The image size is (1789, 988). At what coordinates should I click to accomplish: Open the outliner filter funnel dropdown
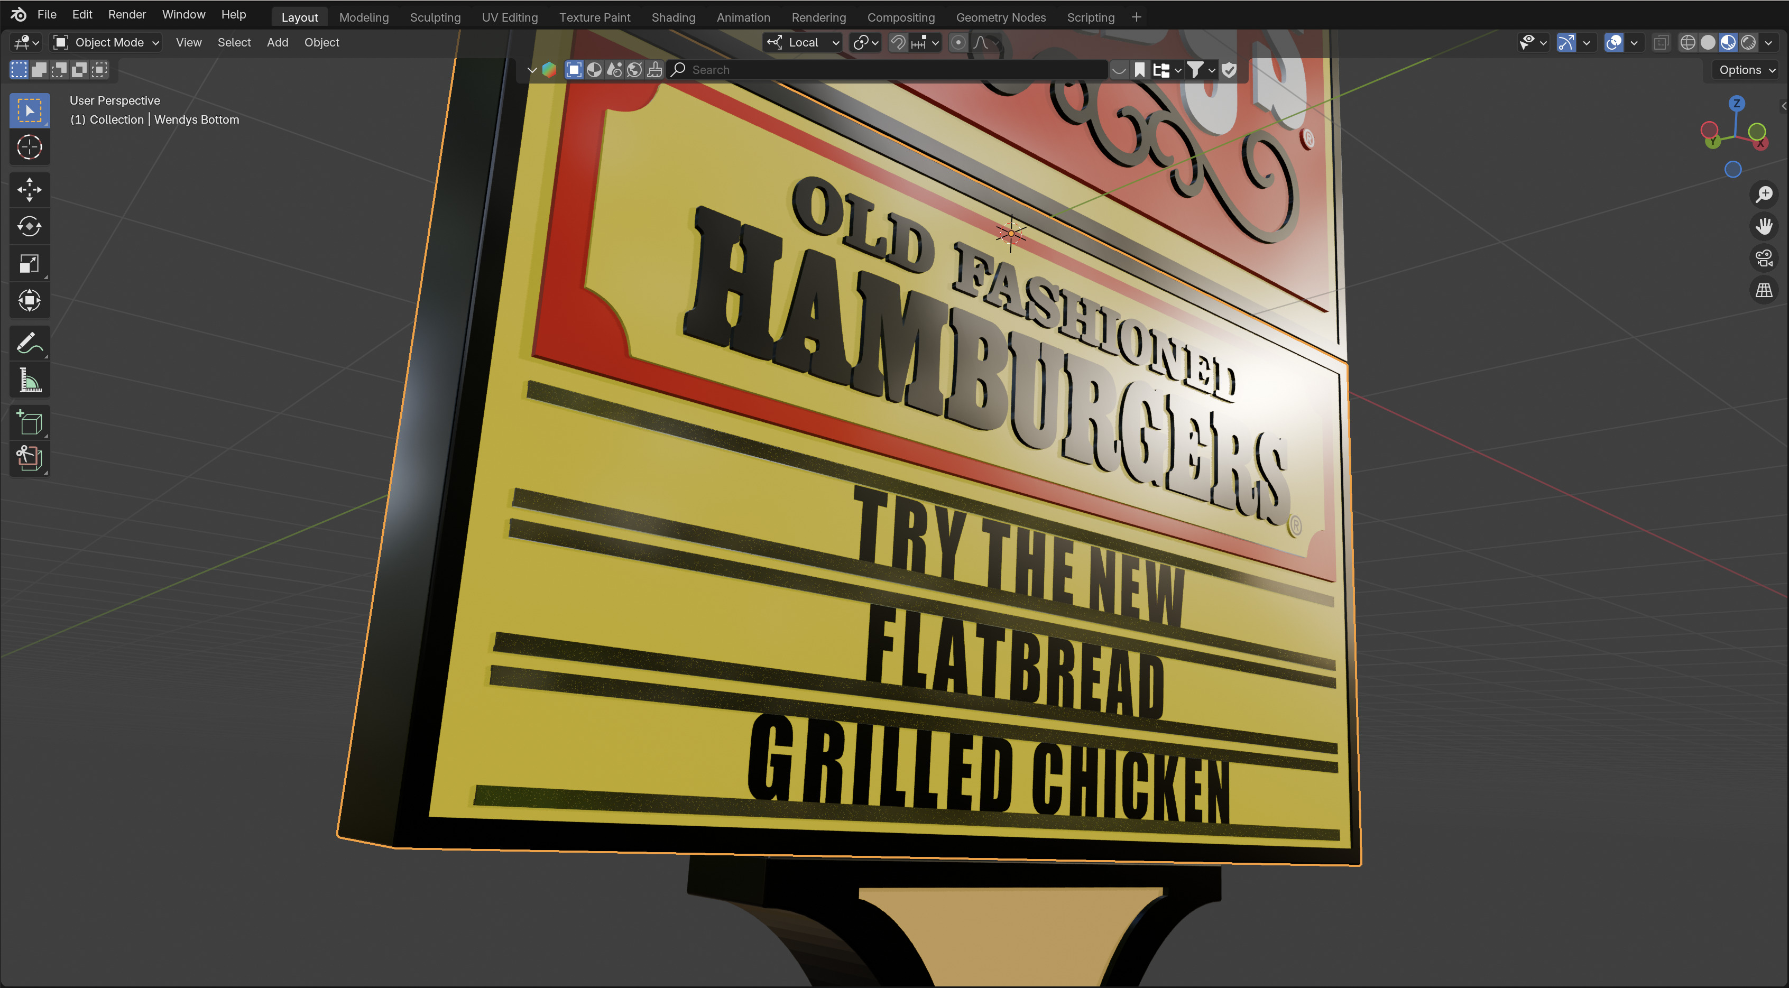(1201, 69)
